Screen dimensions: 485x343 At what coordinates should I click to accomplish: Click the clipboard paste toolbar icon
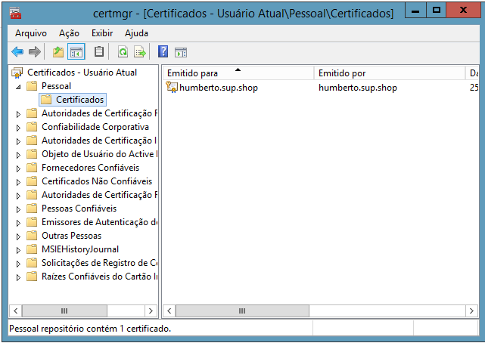(99, 52)
